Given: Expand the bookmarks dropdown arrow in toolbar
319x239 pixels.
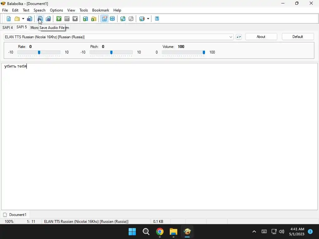Looking at the screenshot, I should [148, 19].
